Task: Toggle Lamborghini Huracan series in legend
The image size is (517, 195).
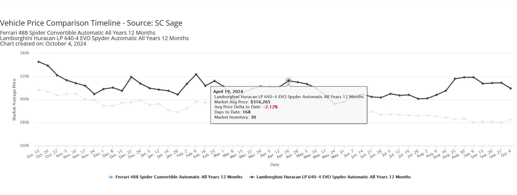Action: pos(333,177)
